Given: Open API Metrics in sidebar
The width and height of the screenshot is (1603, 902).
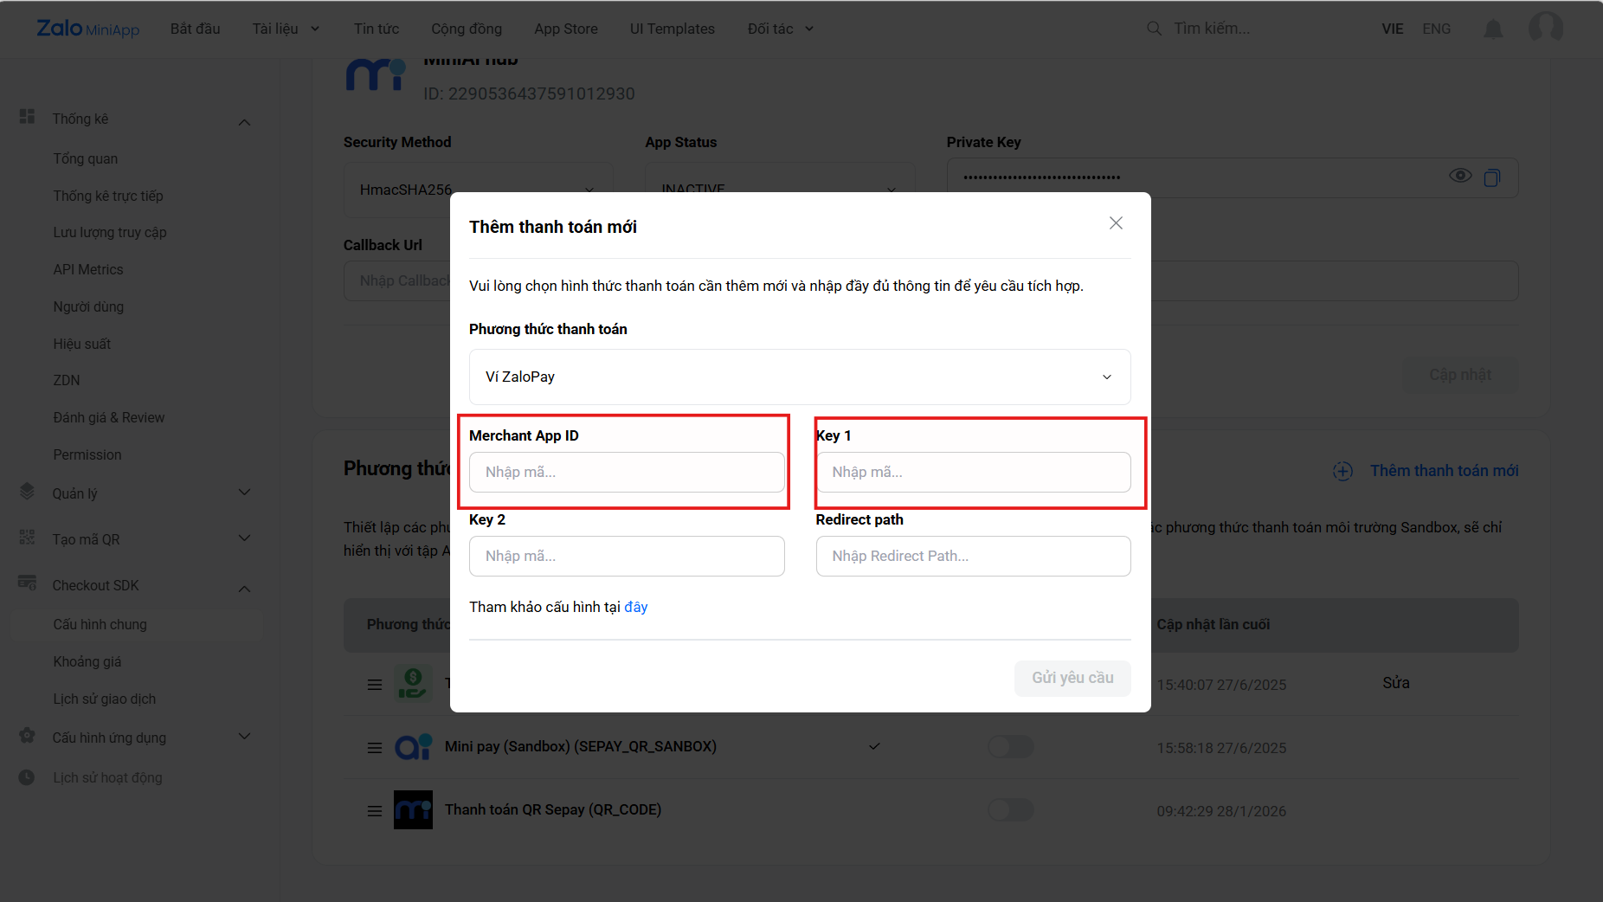Looking at the screenshot, I should pyautogui.click(x=88, y=269).
